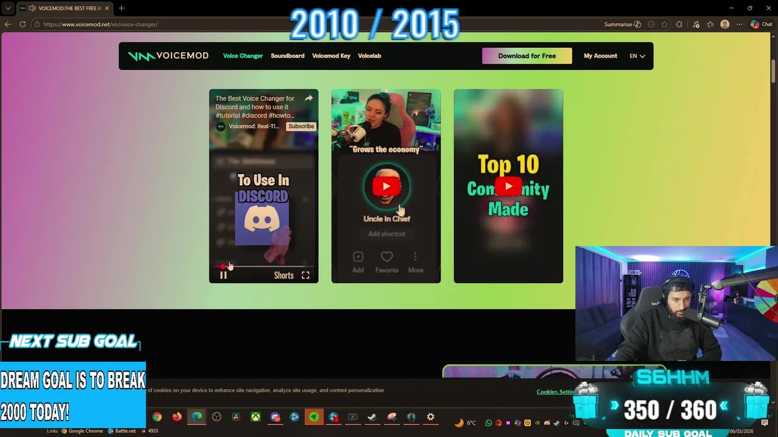This screenshot has width=778, height=437.
Task: Open Windows notification center icon
Action: 765,423
